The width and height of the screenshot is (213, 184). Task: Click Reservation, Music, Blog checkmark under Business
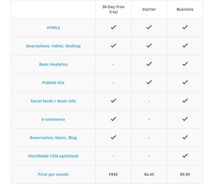(x=185, y=137)
